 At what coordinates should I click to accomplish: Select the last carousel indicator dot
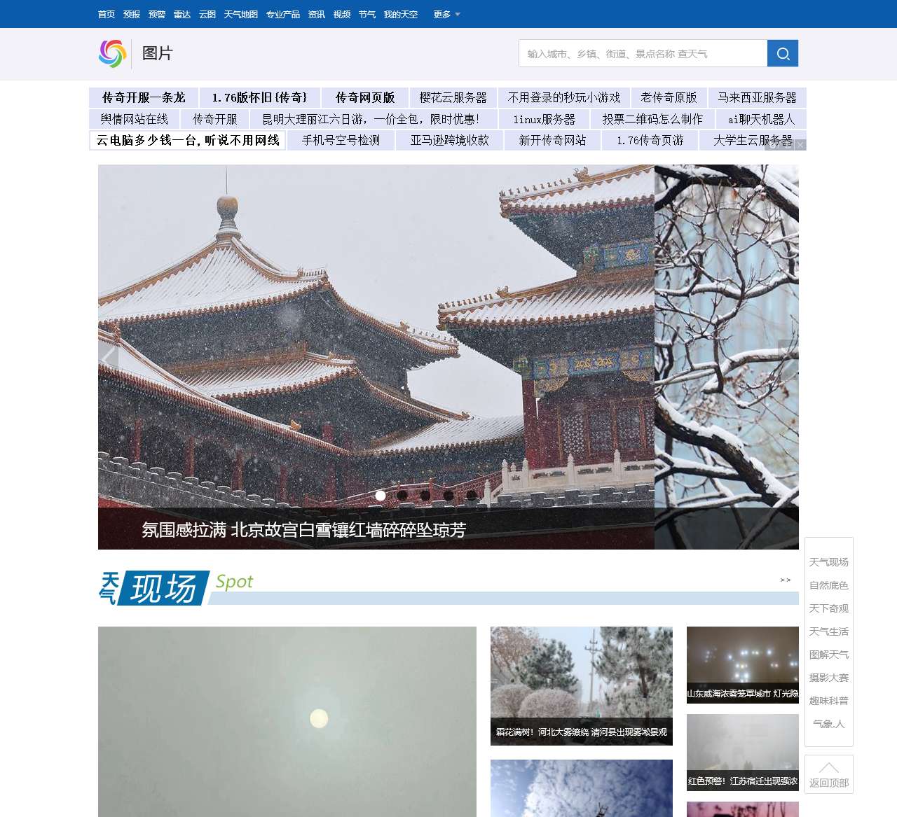tap(472, 496)
